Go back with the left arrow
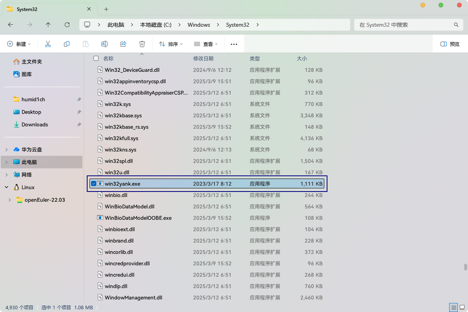 [x=11, y=25]
